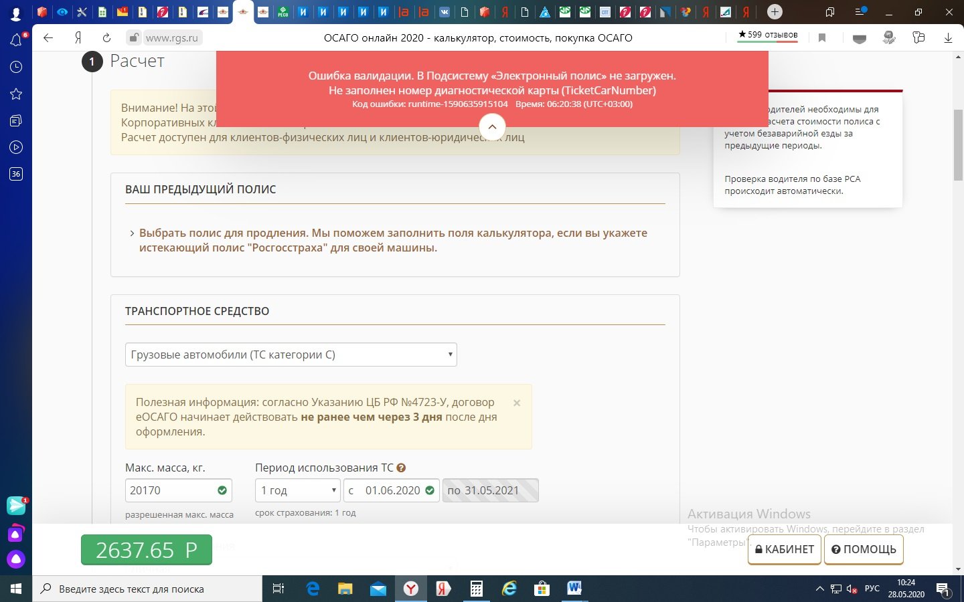Open Yandex home via Я toolbar icon
The image size is (964, 602).
[78, 38]
